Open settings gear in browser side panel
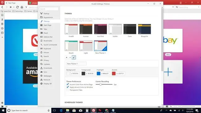Viewport: 201px width, 113px height. point(2,103)
